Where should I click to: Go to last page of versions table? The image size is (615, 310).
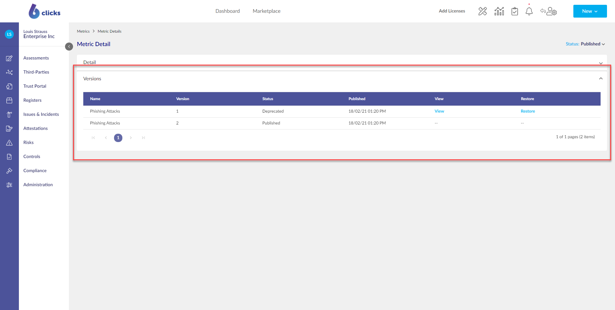point(143,138)
